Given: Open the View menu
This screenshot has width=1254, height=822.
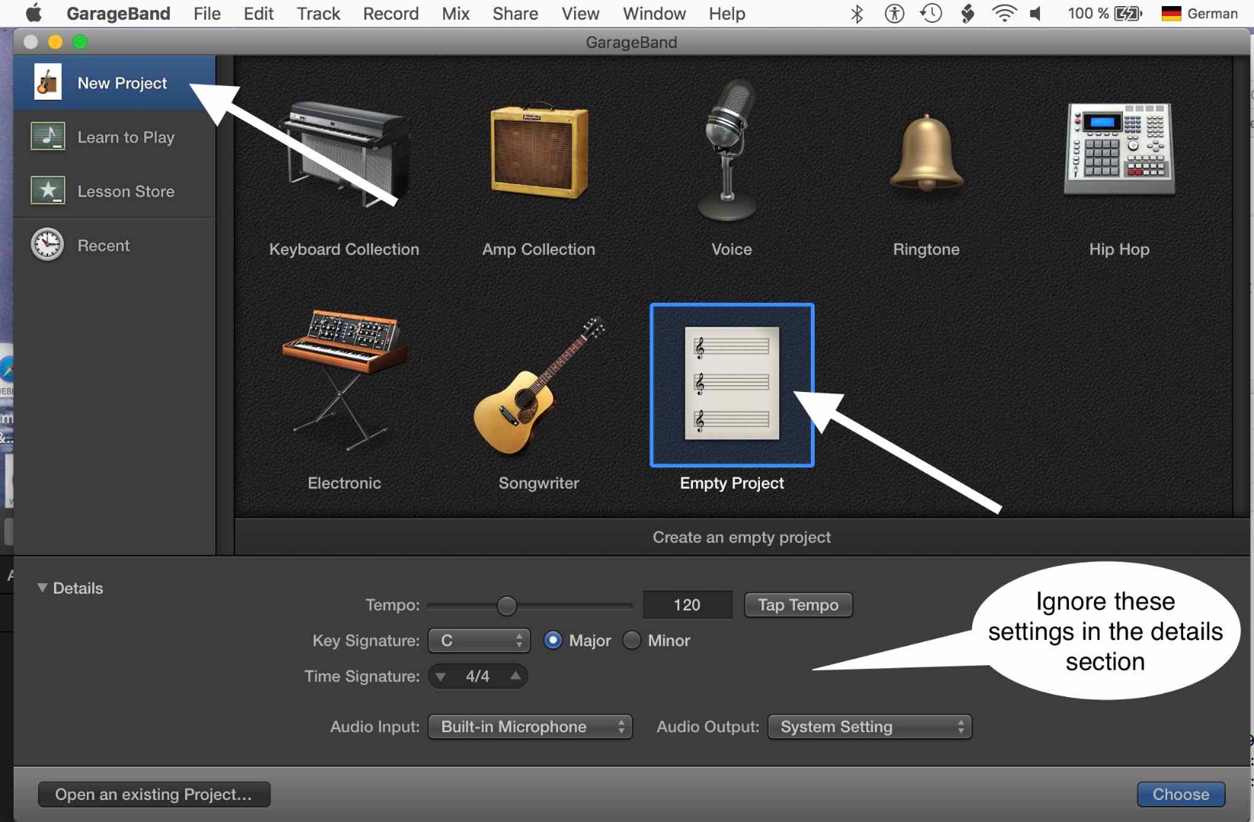Looking at the screenshot, I should point(580,14).
